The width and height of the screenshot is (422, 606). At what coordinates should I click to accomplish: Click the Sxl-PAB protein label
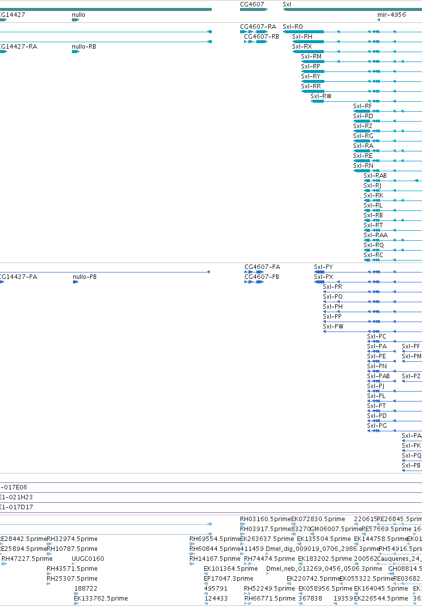(378, 376)
